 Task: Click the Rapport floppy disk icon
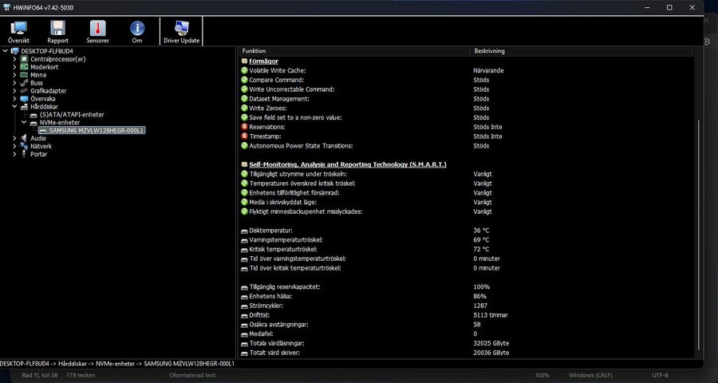click(x=57, y=31)
